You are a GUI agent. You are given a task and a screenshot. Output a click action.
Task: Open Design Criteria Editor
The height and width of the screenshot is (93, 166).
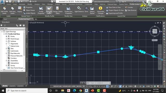(x=58, y=10)
